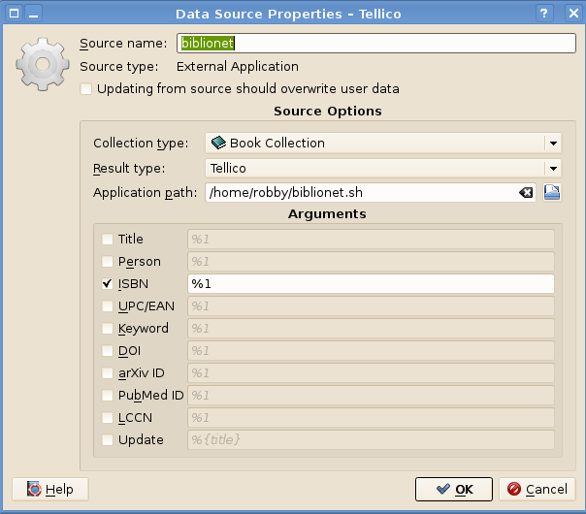Click the disabled Title argument field
This screenshot has height=514, width=586.
coord(371,240)
